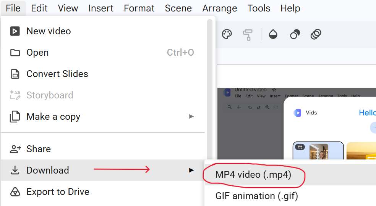Expand the Make a copy submenu arrow
Screen dimensions: 376x206
(x=191, y=117)
